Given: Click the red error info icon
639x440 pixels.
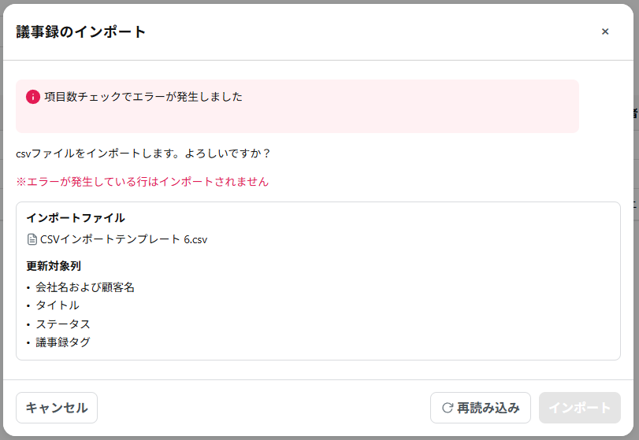Looking at the screenshot, I should point(33,97).
